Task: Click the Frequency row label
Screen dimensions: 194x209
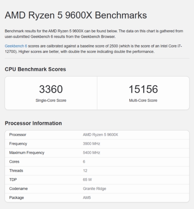Action: 18,144
